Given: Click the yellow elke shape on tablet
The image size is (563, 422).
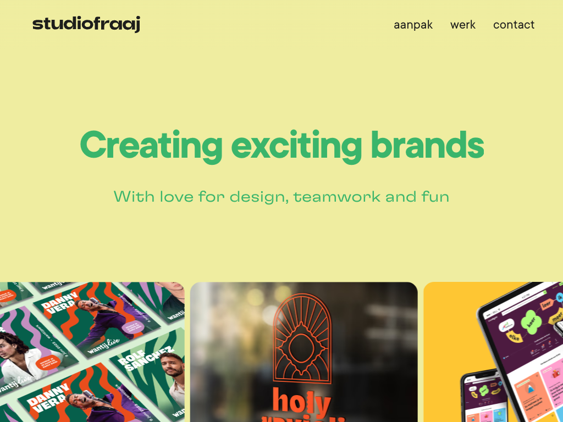Looking at the screenshot, I should coord(515,337).
